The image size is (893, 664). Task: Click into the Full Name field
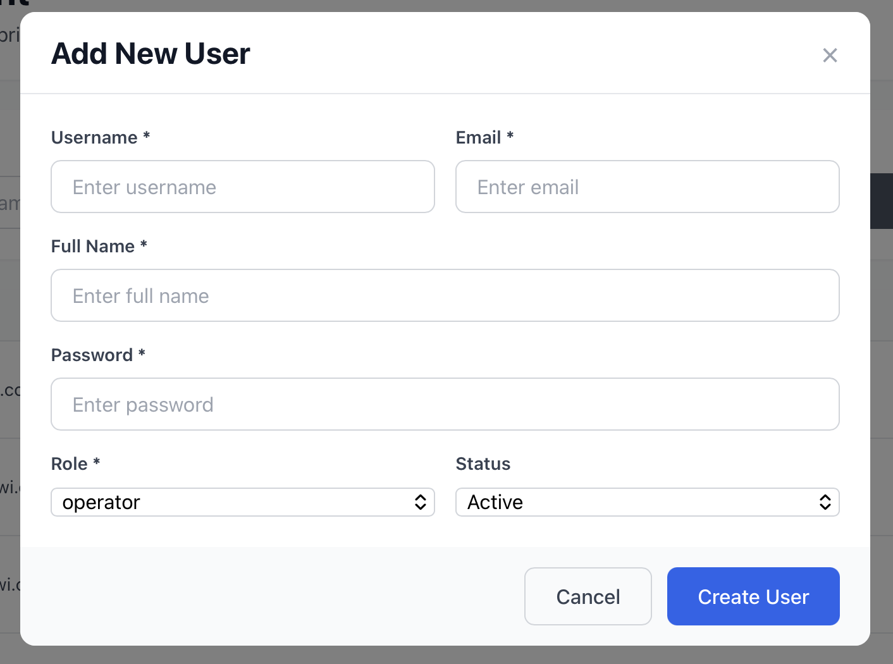445,296
